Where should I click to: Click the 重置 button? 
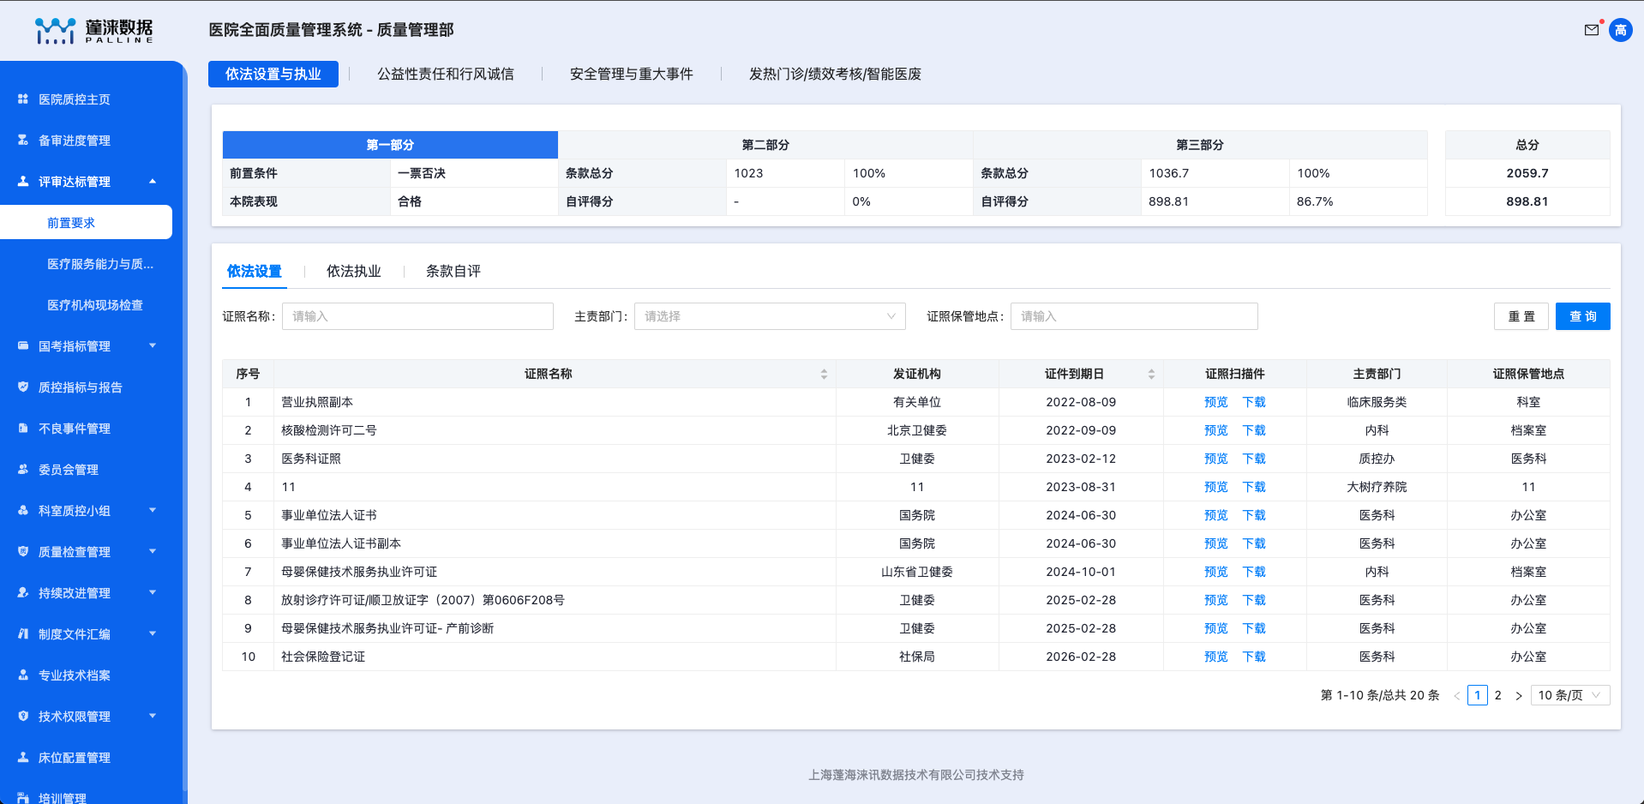click(x=1521, y=316)
